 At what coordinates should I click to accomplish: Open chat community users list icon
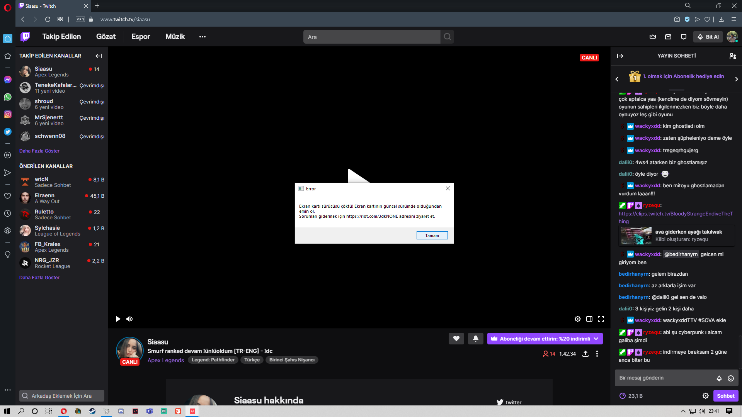click(732, 56)
